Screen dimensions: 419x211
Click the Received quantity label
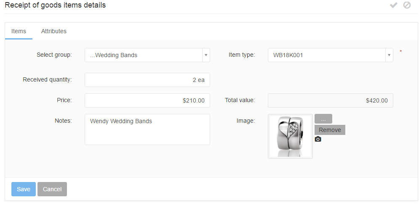pyautogui.click(x=47, y=79)
